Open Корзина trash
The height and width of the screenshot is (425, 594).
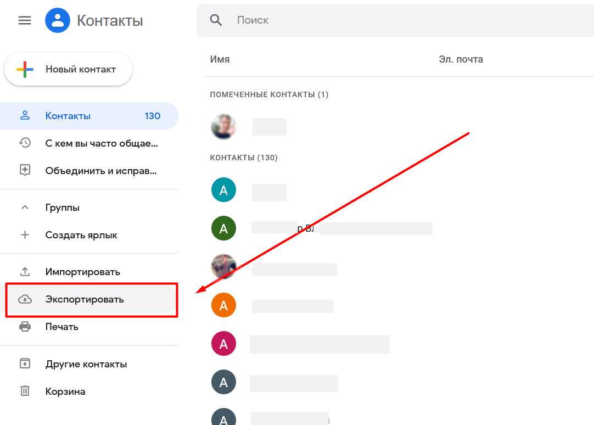click(89, 392)
